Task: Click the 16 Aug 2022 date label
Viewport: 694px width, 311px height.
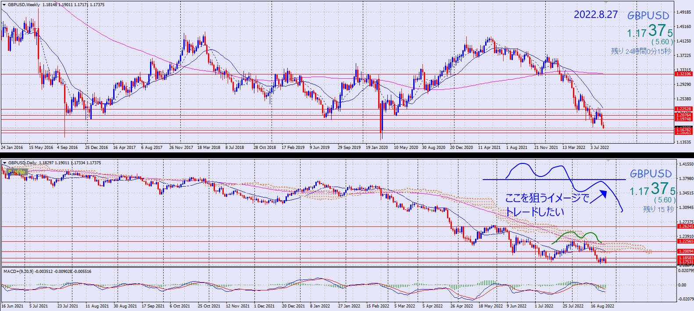Action: (603, 306)
